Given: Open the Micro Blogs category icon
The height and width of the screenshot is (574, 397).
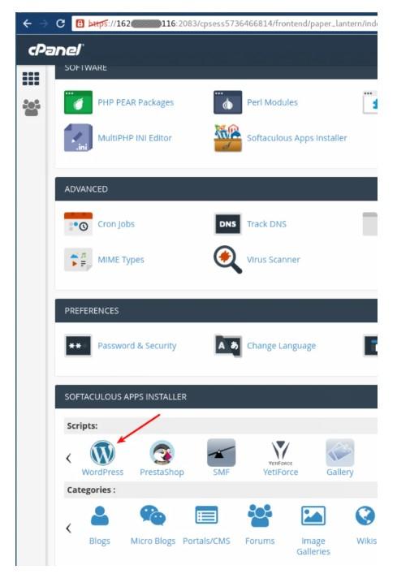Looking at the screenshot, I should (x=153, y=516).
